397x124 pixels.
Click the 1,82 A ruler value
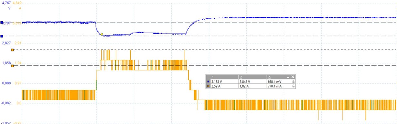244,86
